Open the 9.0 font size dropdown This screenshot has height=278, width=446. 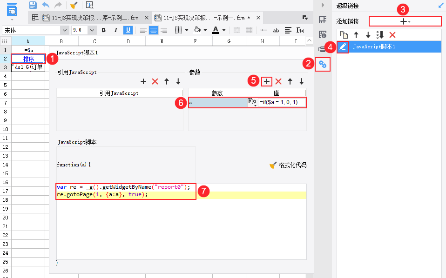(92, 30)
